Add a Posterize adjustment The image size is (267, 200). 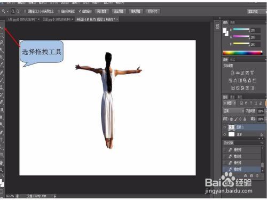[x=238, y=88]
